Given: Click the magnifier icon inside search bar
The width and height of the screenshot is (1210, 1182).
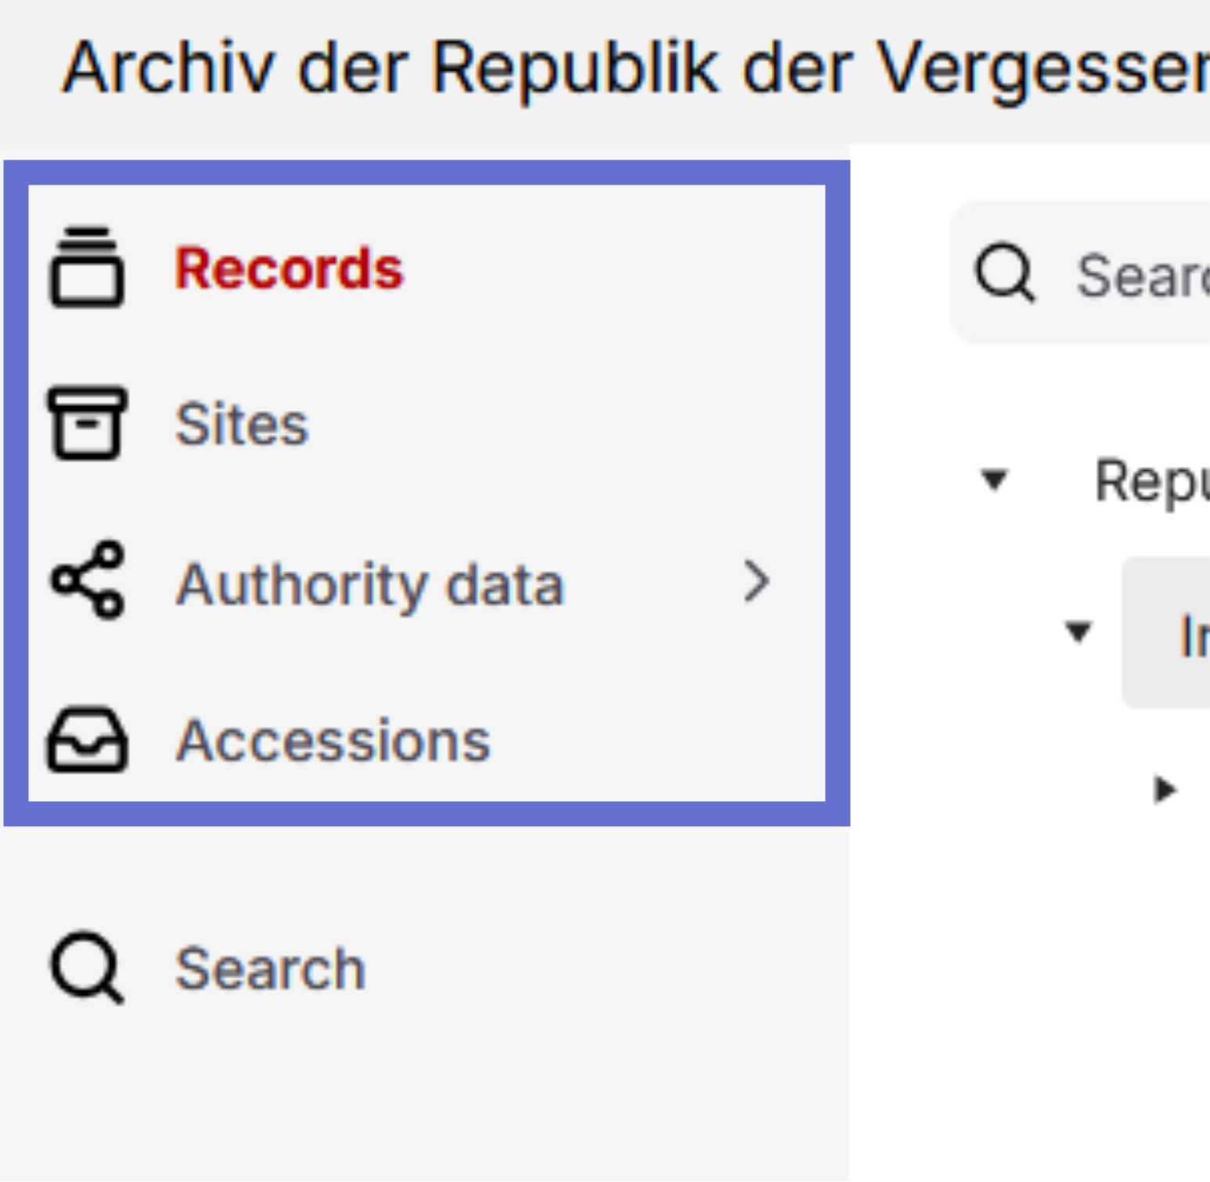Looking at the screenshot, I should click(1006, 271).
